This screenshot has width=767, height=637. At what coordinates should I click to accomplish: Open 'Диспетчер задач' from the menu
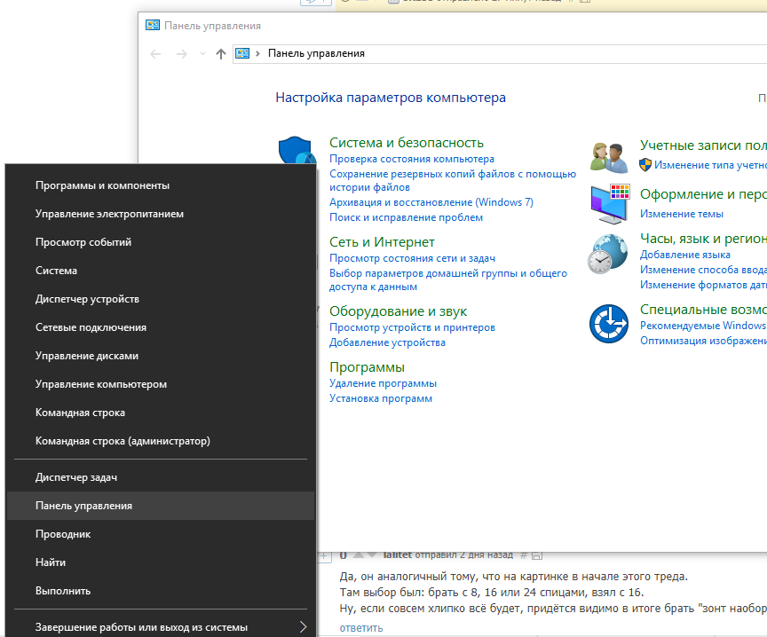pos(76,477)
